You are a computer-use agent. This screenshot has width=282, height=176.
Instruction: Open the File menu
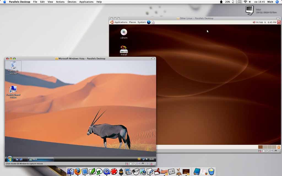(35, 2)
